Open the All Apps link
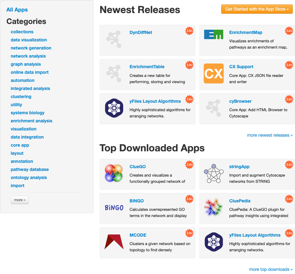This screenshot has width=295, height=274. (x=17, y=10)
